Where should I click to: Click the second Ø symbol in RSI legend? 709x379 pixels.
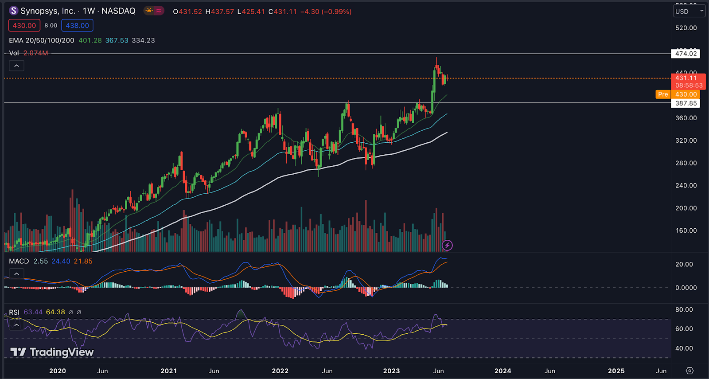tap(79, 312)
